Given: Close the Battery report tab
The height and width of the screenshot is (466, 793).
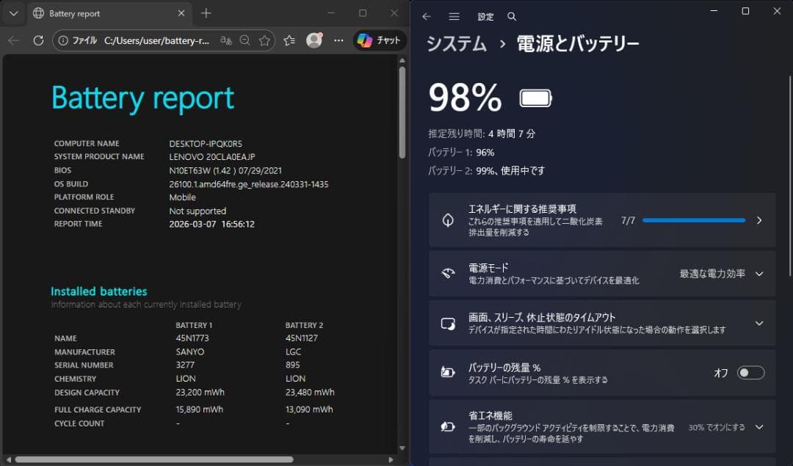Looking at the screenshot, I should [x=181, y=14].
